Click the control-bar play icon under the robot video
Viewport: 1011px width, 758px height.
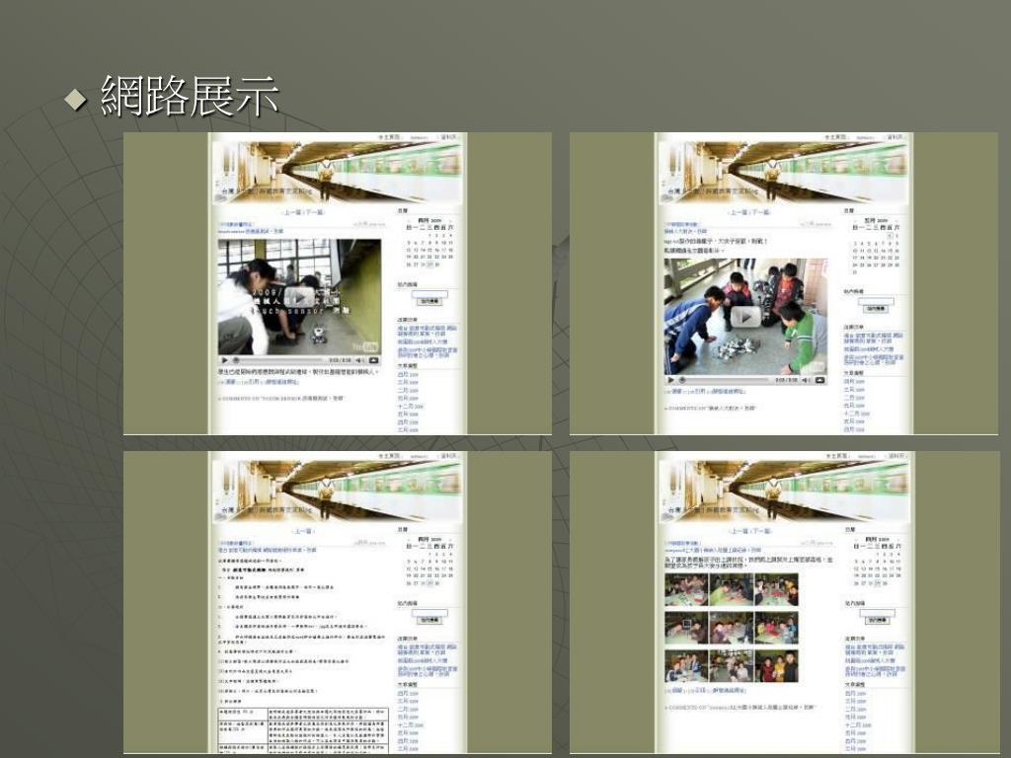[225, 360]
